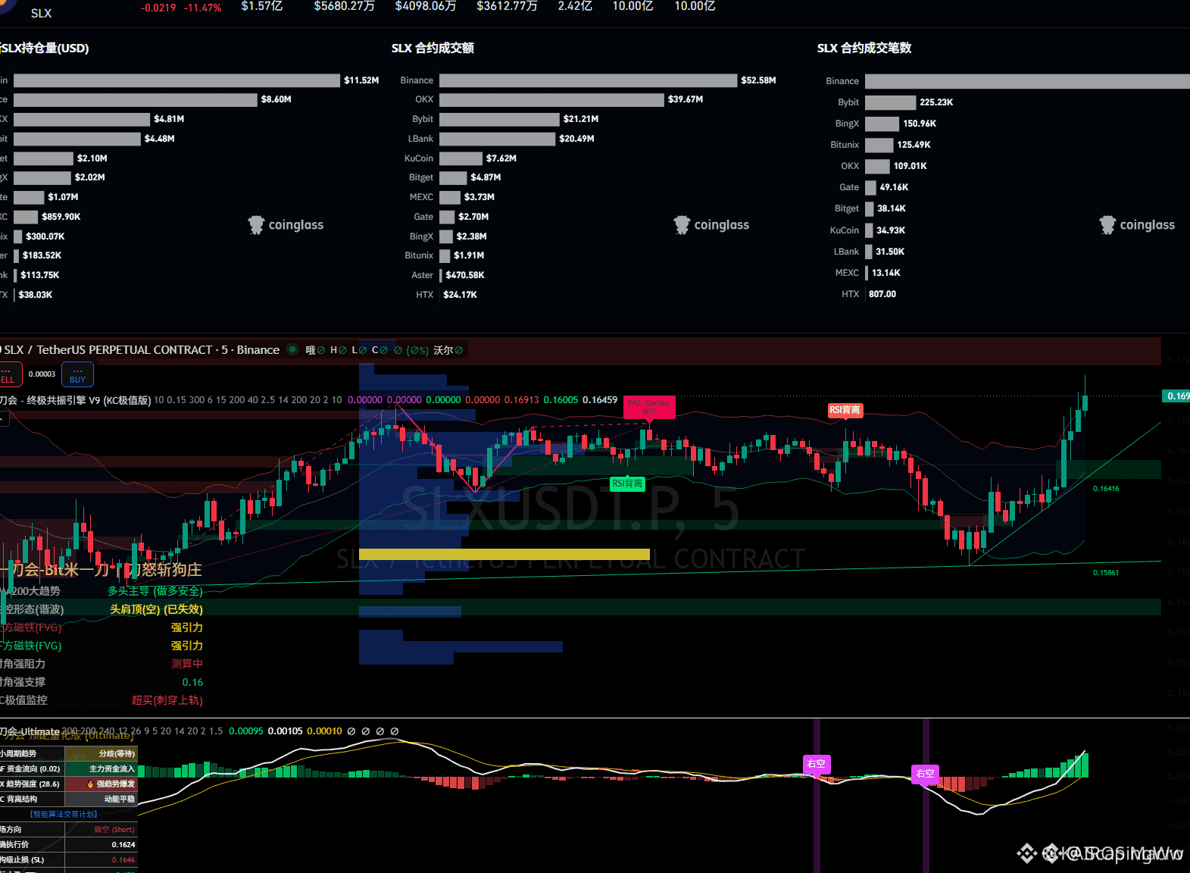
Task: Click the 0.1624 execution price cell
Action: coord(102,845)
